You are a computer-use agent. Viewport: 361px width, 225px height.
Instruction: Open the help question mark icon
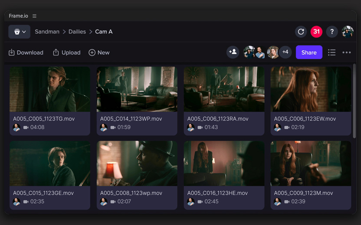coord(332,32)
